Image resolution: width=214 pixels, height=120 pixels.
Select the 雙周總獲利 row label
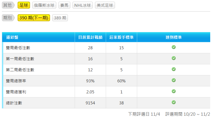16,92
